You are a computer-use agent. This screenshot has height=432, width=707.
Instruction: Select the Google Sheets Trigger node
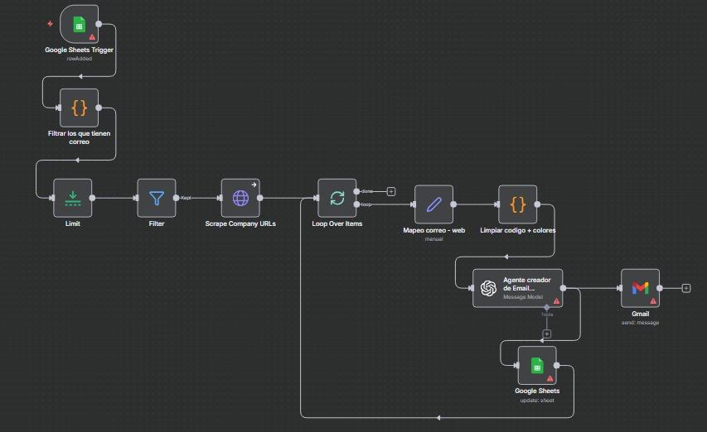pos(79,24)
